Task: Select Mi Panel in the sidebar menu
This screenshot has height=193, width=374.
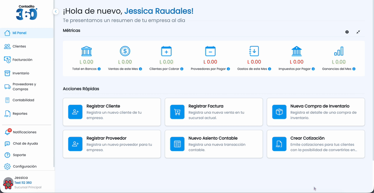Action: tap(27, 33)
